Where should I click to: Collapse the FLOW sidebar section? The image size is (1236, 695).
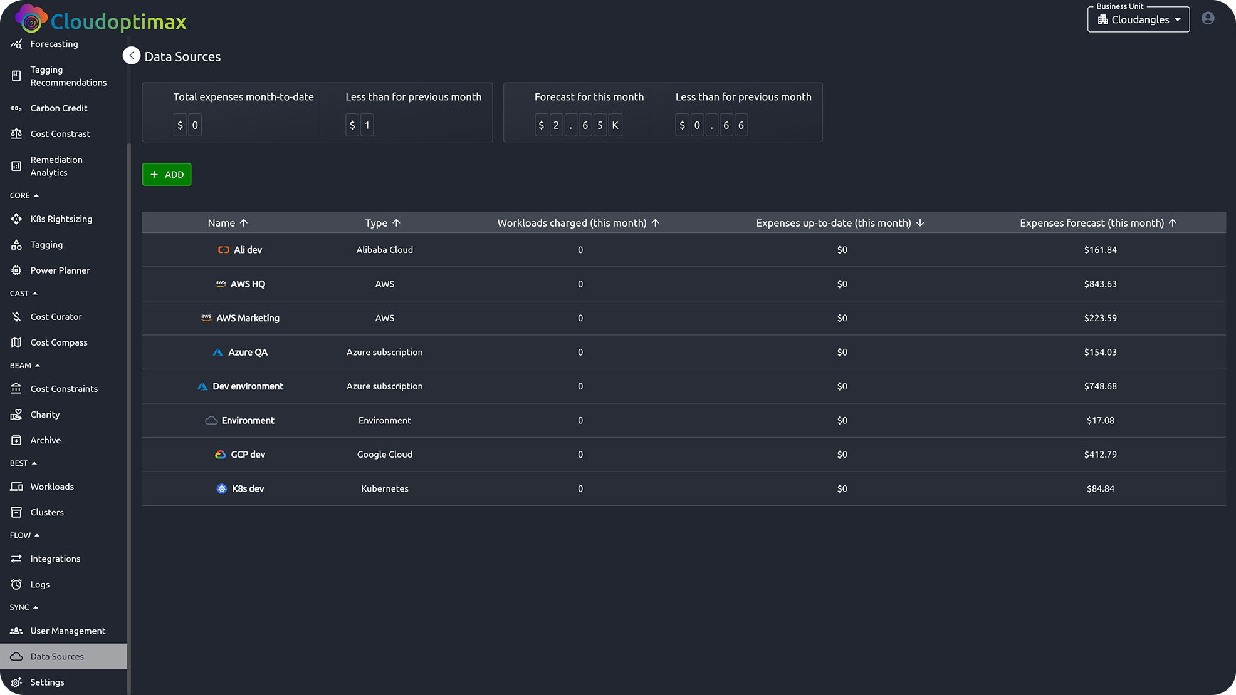click(24, 535)
